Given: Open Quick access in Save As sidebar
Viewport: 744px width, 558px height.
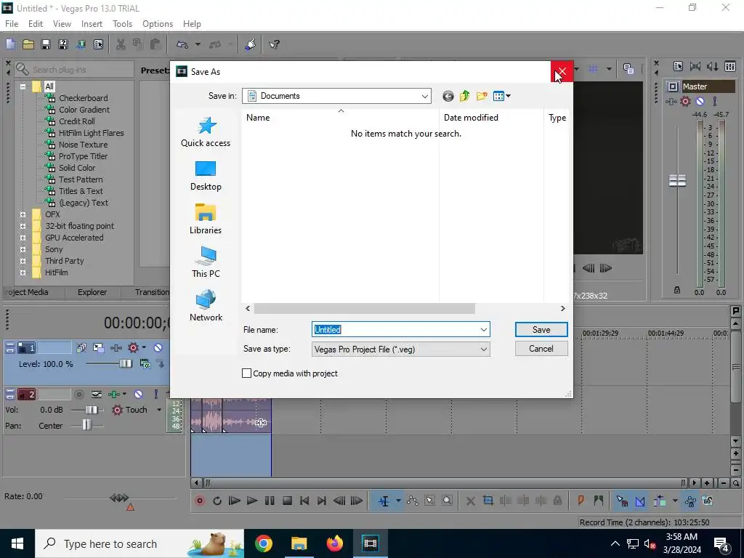Looking at the screenshot, I should tap(206, 132).
